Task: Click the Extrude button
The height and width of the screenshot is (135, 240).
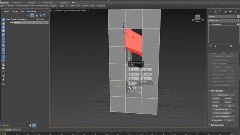Action: tap(216, 98)
